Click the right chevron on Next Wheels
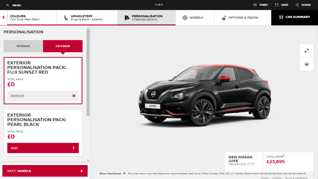 [x=82, y=171]
